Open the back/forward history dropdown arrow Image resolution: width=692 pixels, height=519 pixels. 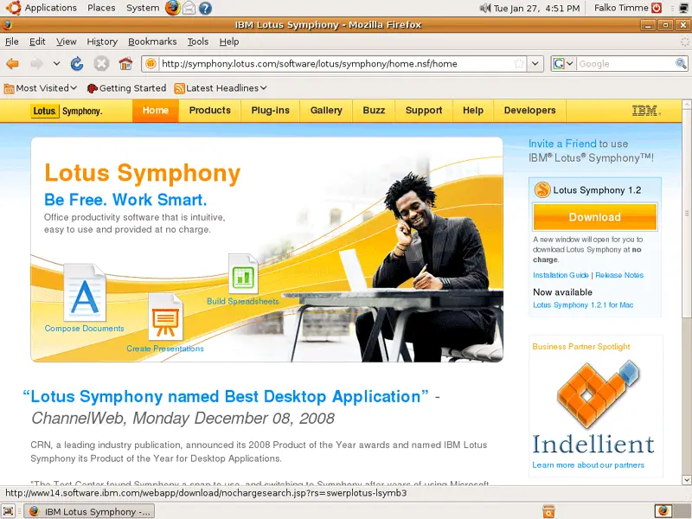(56, 63)
